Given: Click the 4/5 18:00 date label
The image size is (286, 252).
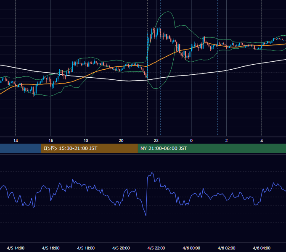Looking at the screenshot, I should coord(86,248).
